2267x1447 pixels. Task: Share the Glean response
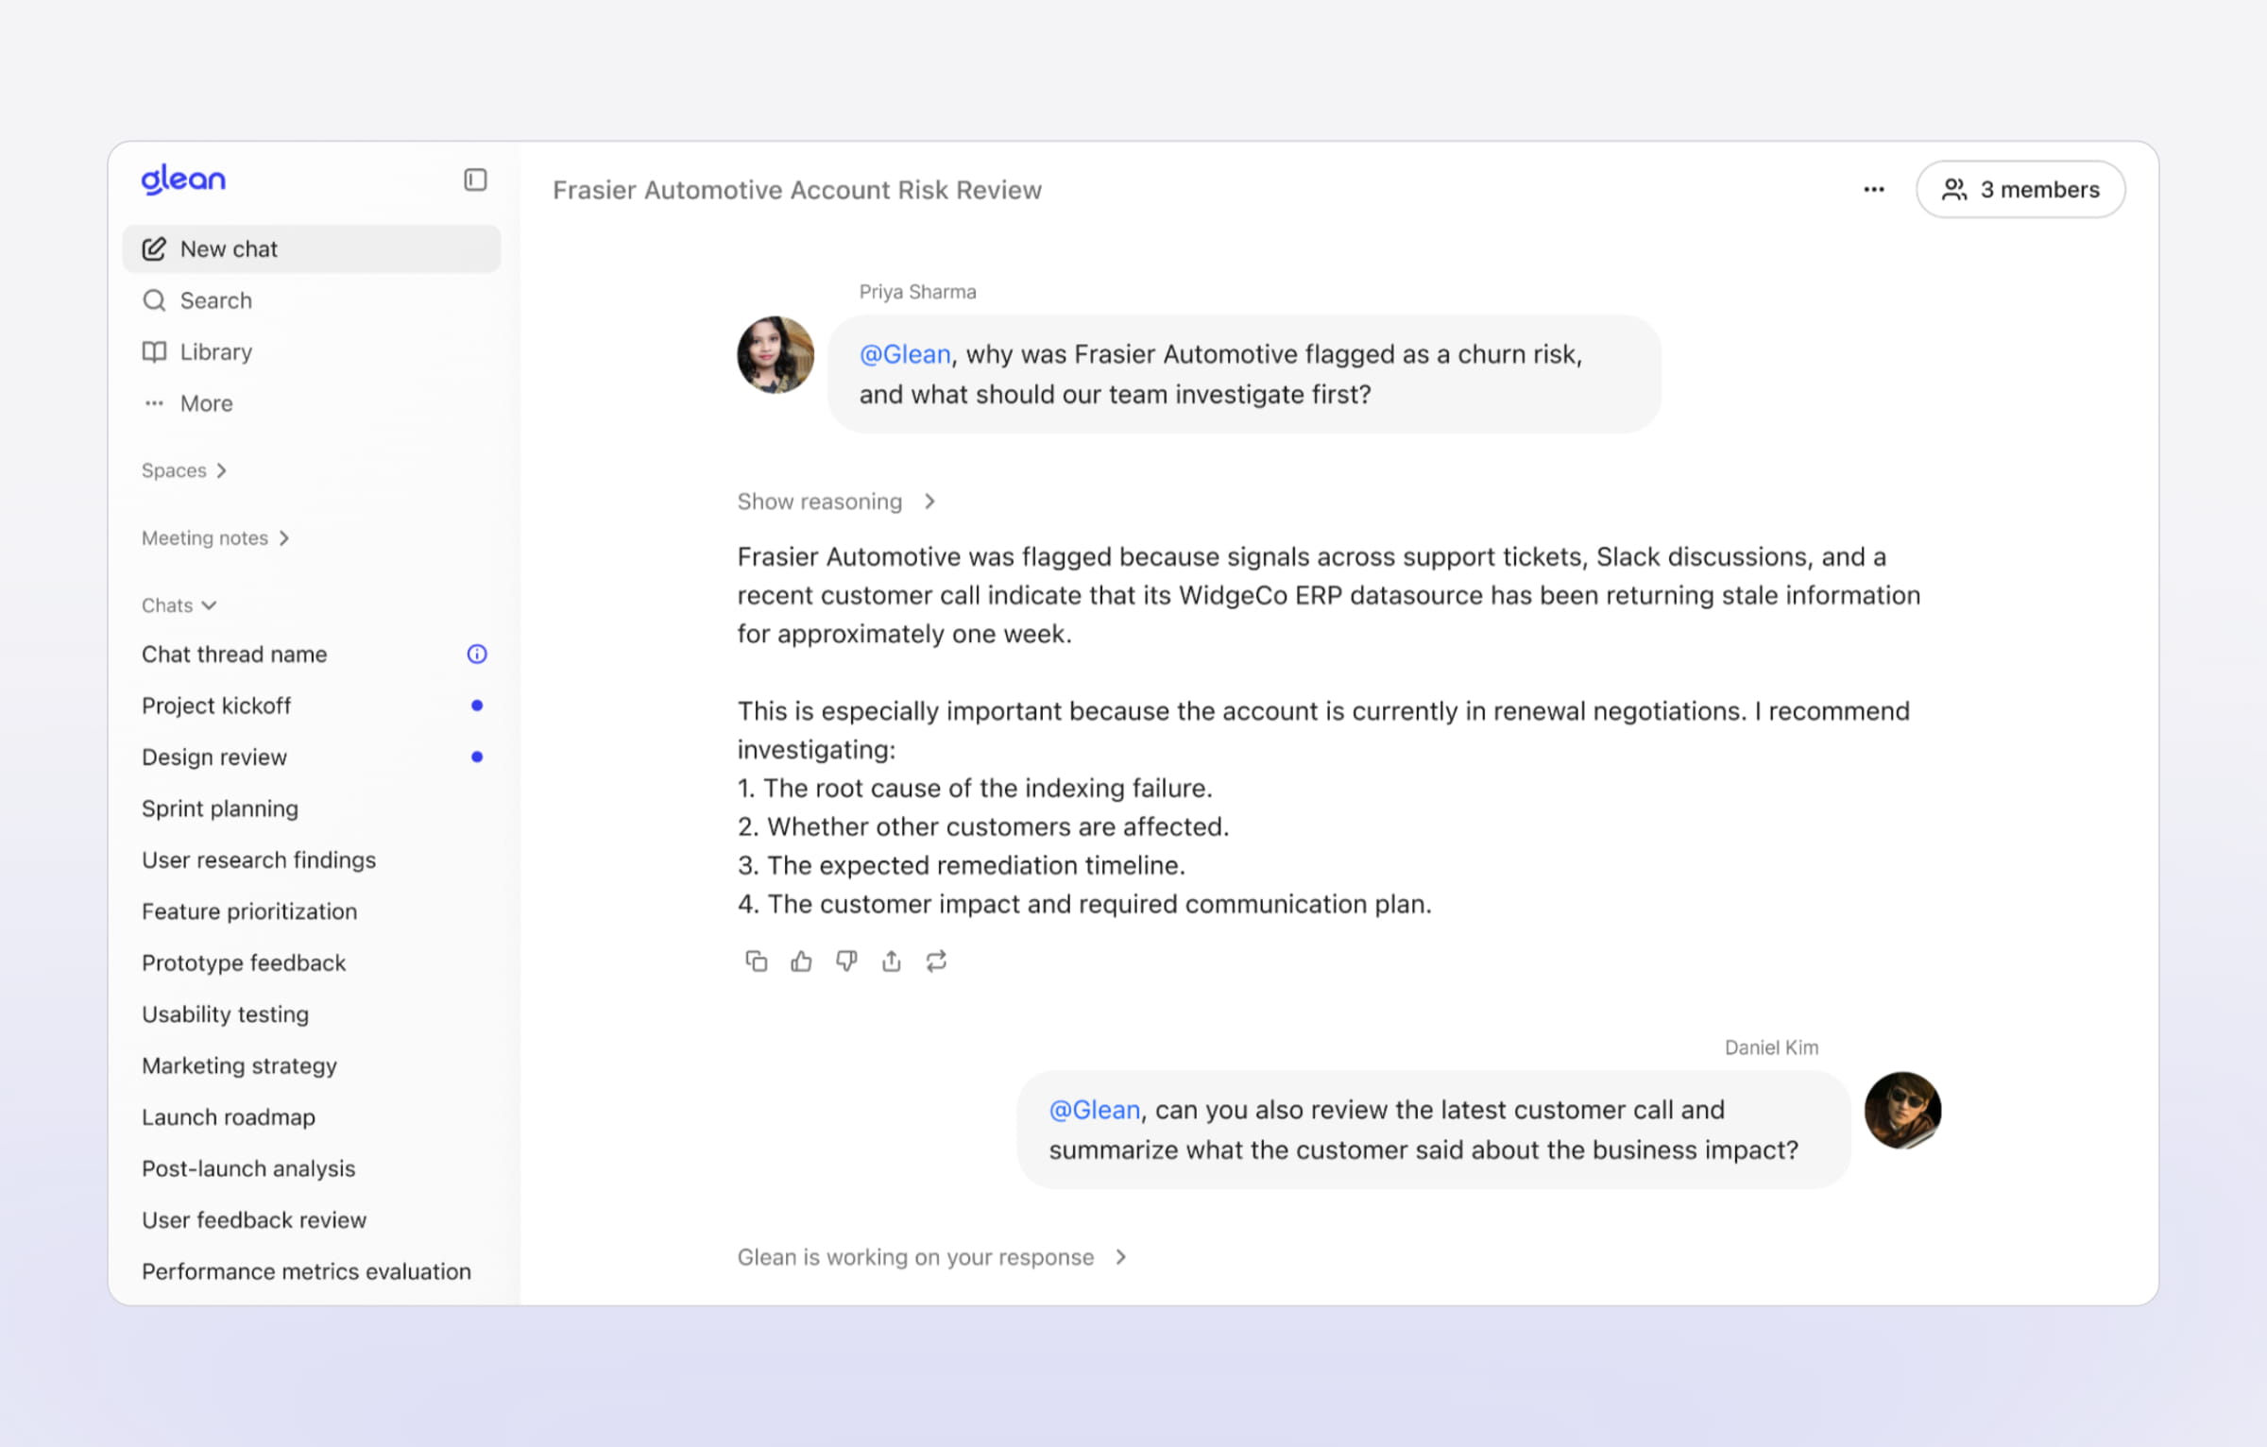click(x=891, y=962)
